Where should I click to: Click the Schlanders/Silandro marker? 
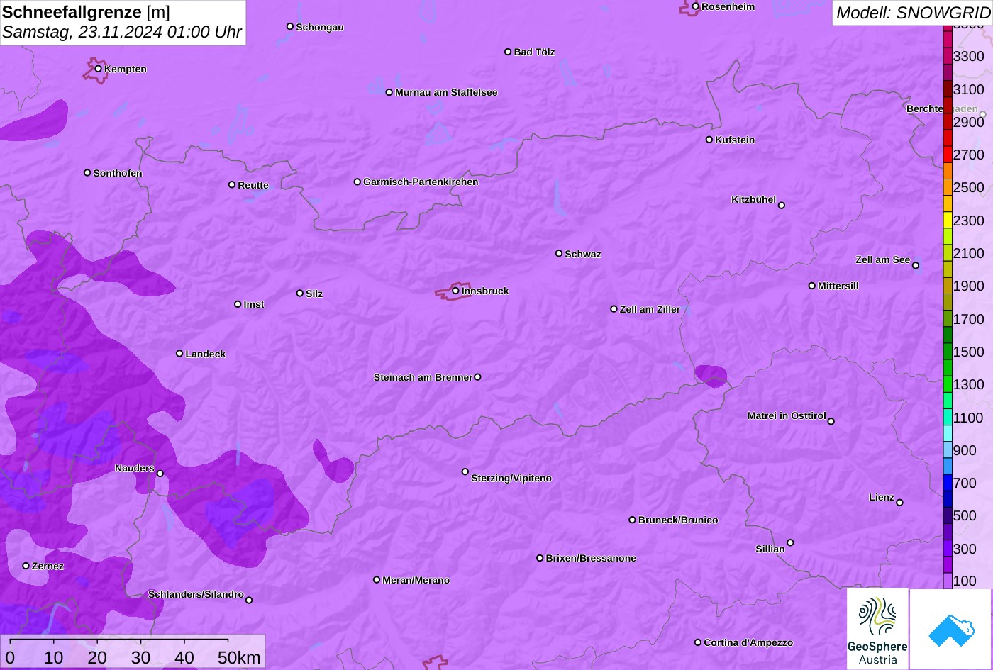click(x=249, y=600)
